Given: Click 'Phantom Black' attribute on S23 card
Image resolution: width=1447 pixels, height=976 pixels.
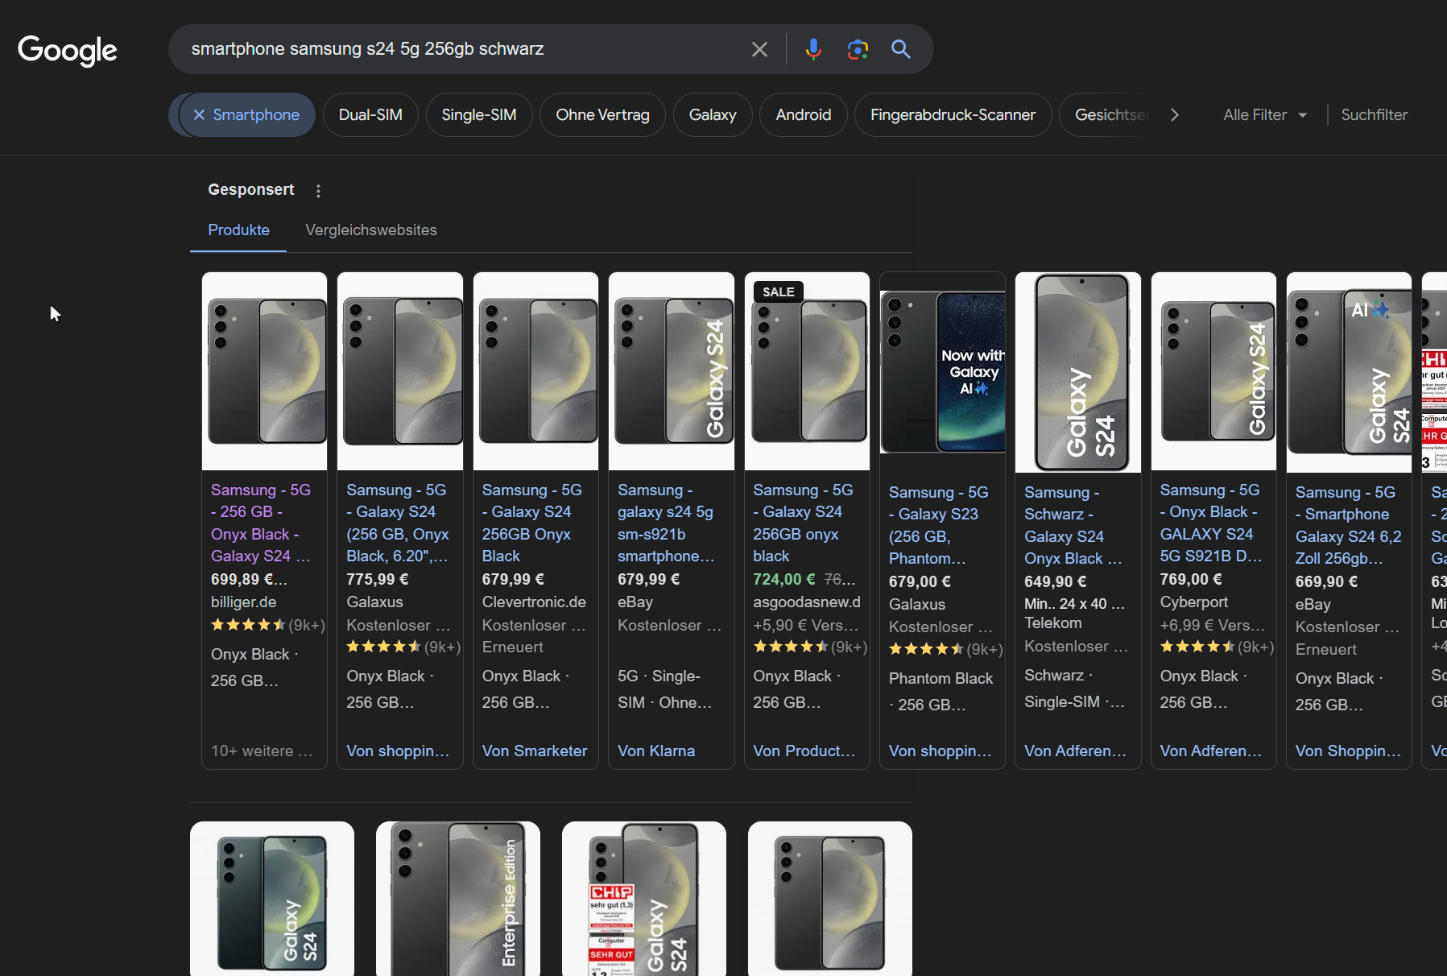Looking at the screenshot, I should [941, 678].
